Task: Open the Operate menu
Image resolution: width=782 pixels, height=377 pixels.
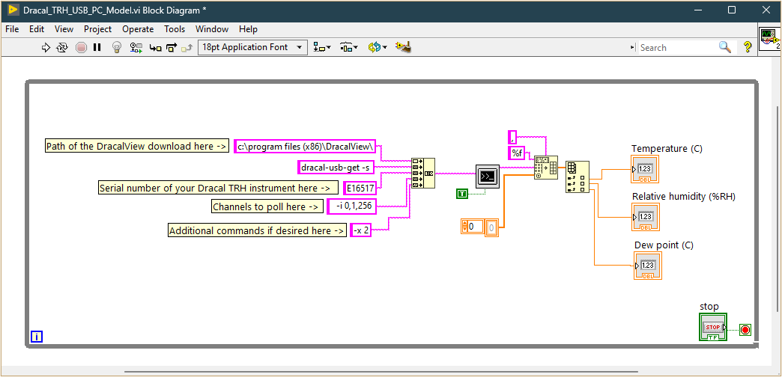Action: click(x=138, y=29)
